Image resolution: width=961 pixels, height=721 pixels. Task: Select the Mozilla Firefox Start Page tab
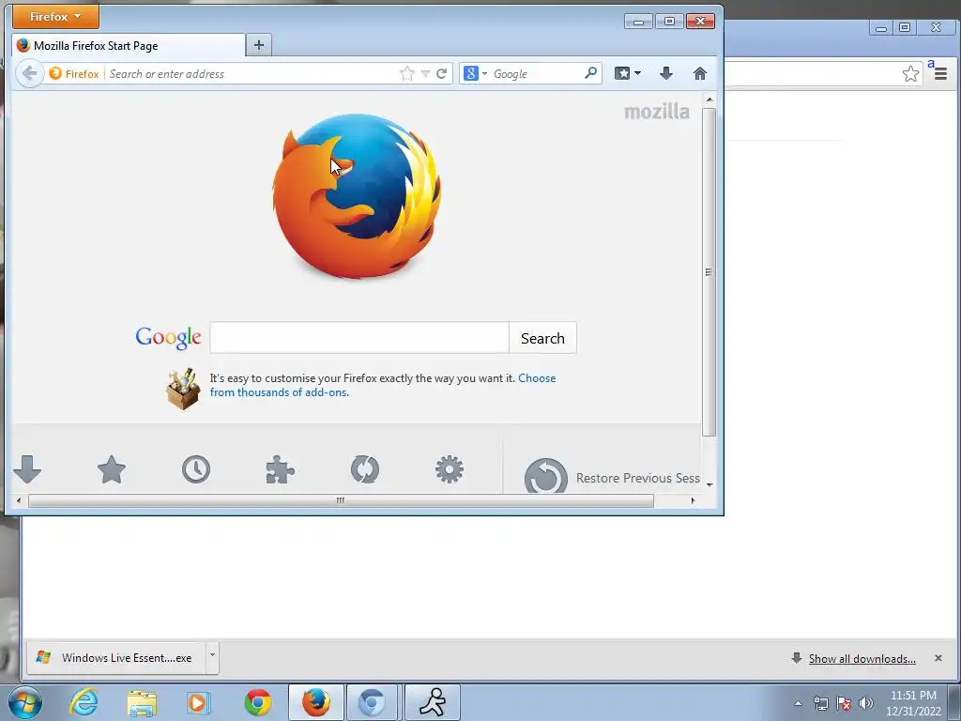coord(129,45)
